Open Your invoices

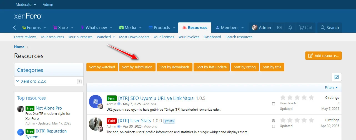(189, 37)
